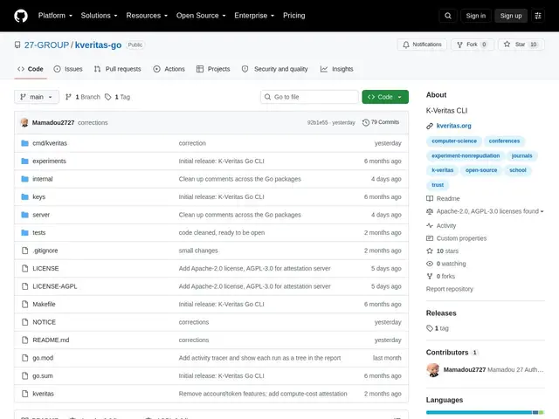Viewport: 559px width, 419px height.
Task: Switch to the Actions tab
Action: tap(169, 69)
